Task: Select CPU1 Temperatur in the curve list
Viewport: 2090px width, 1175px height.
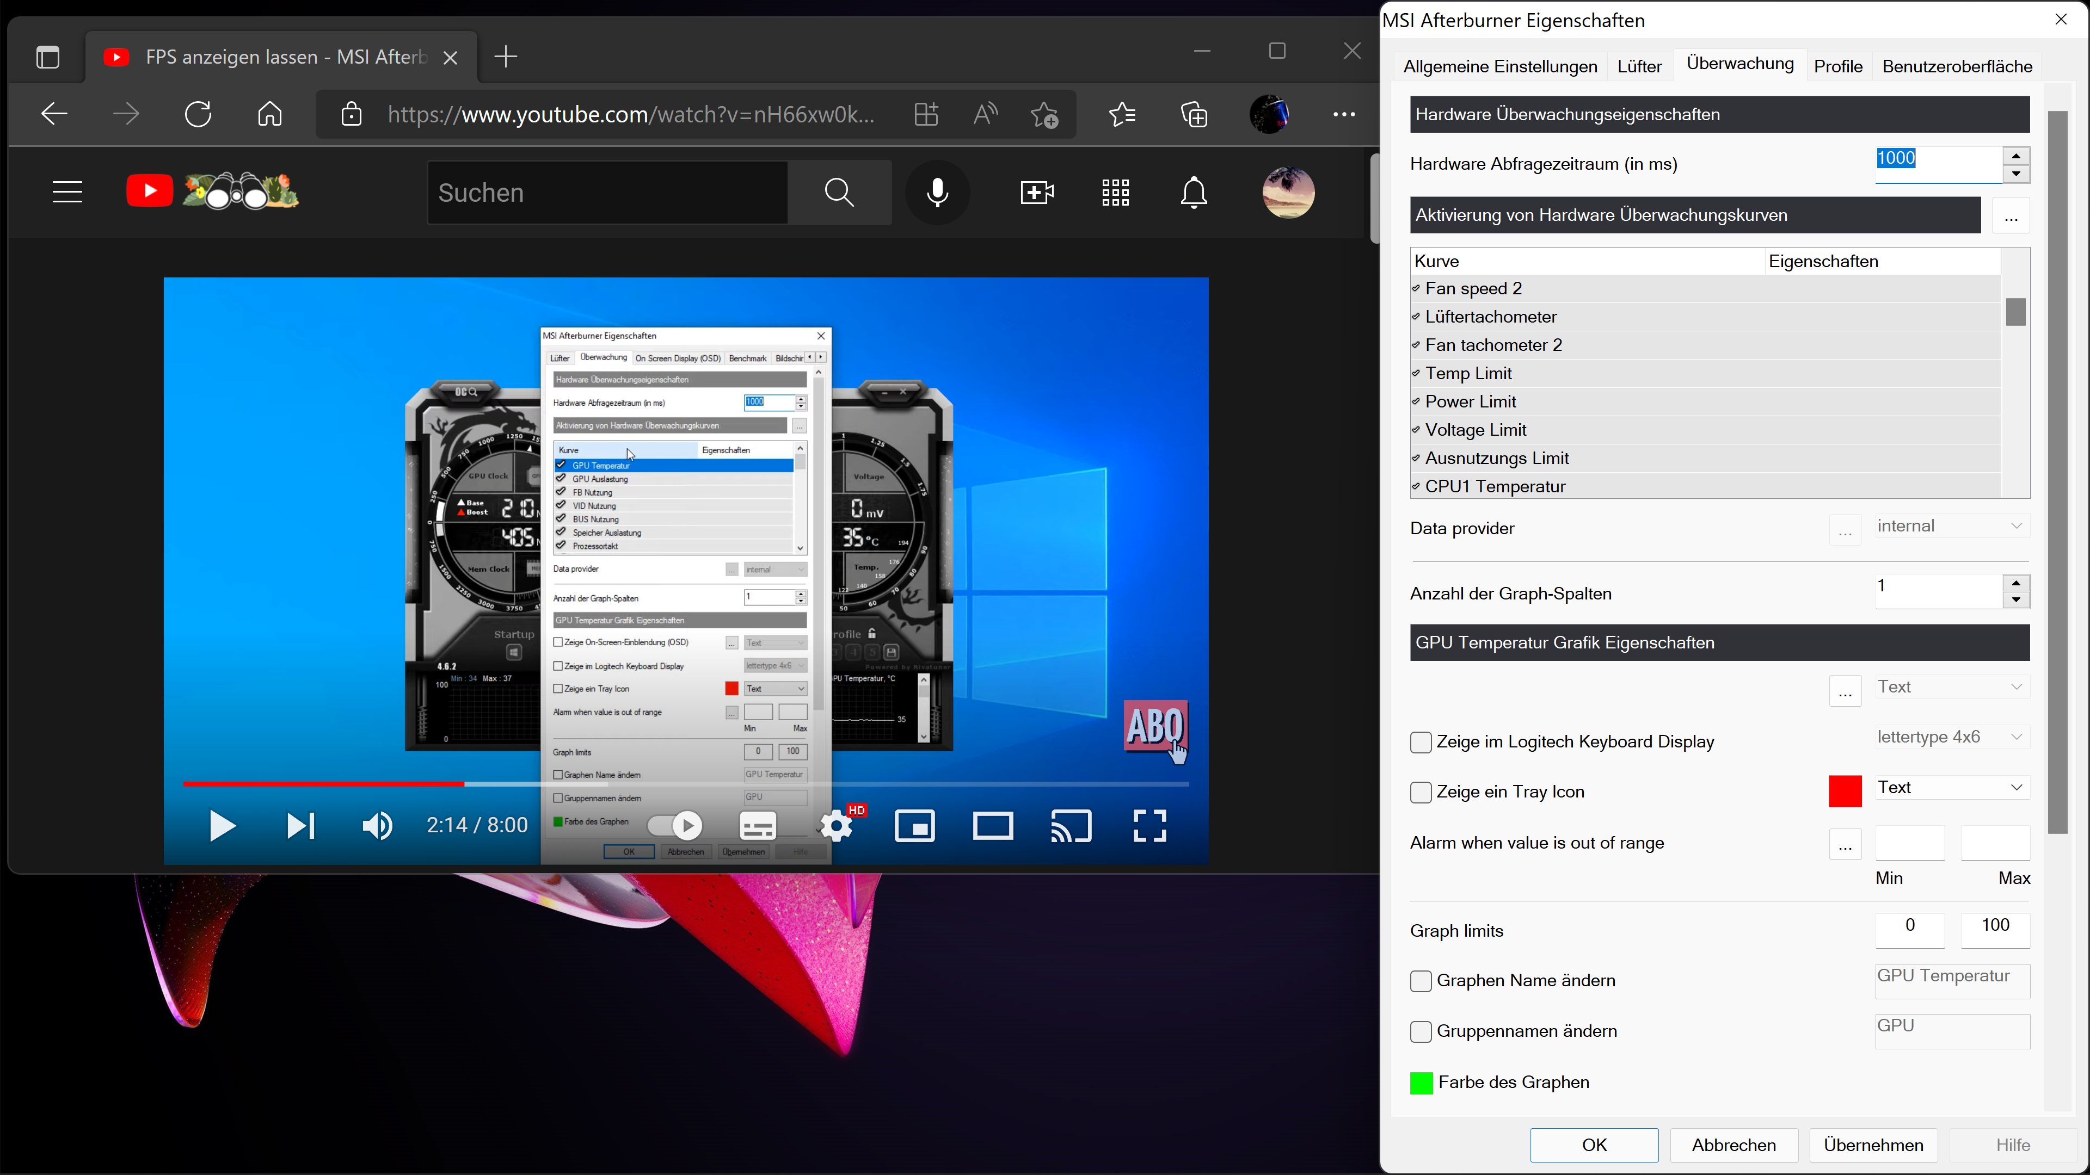Action: (x=1495, y=486)
